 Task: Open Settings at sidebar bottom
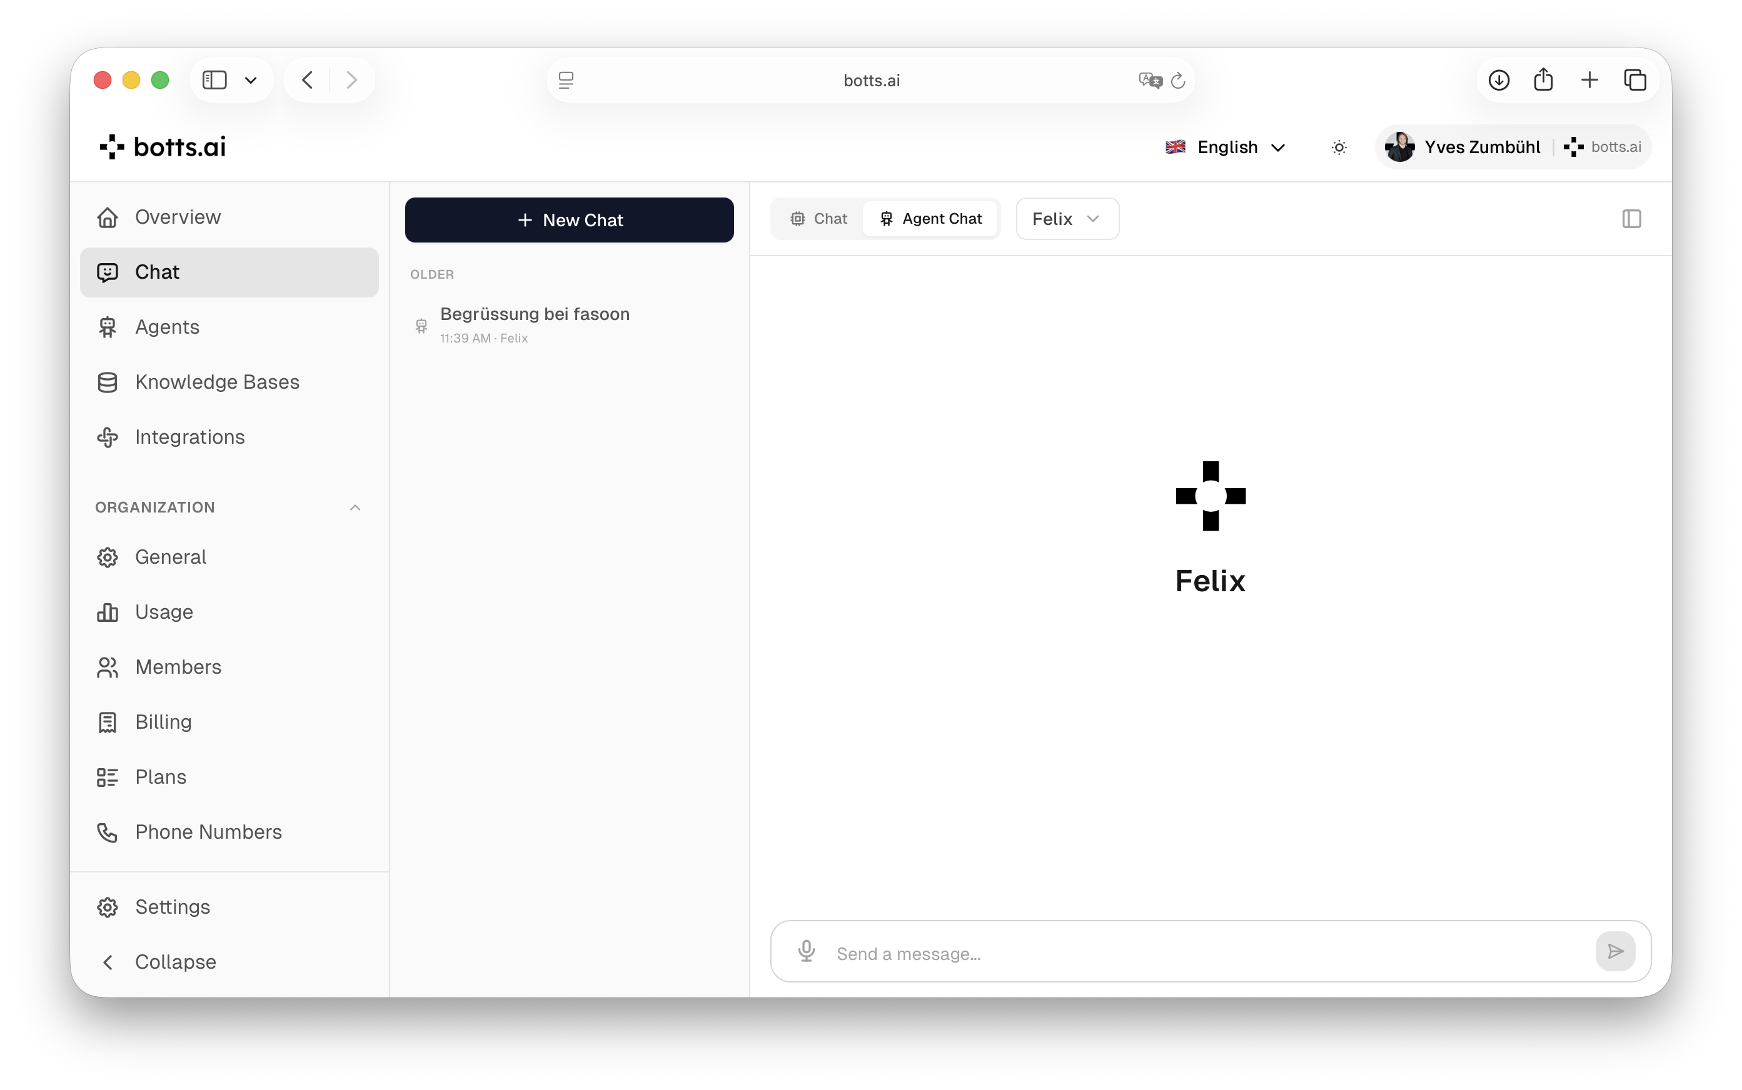tap(229, 907)
